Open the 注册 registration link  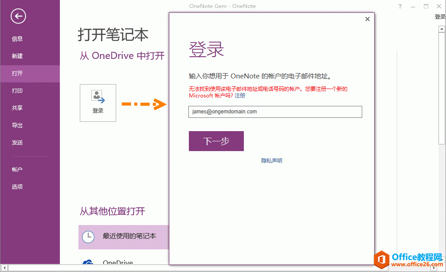[241, 95]
